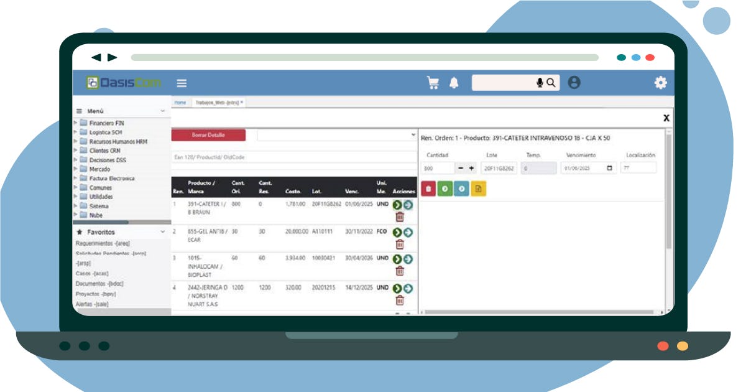Open Casos -[acas] favorite
The image size is (746, 392).
[91, 273]
